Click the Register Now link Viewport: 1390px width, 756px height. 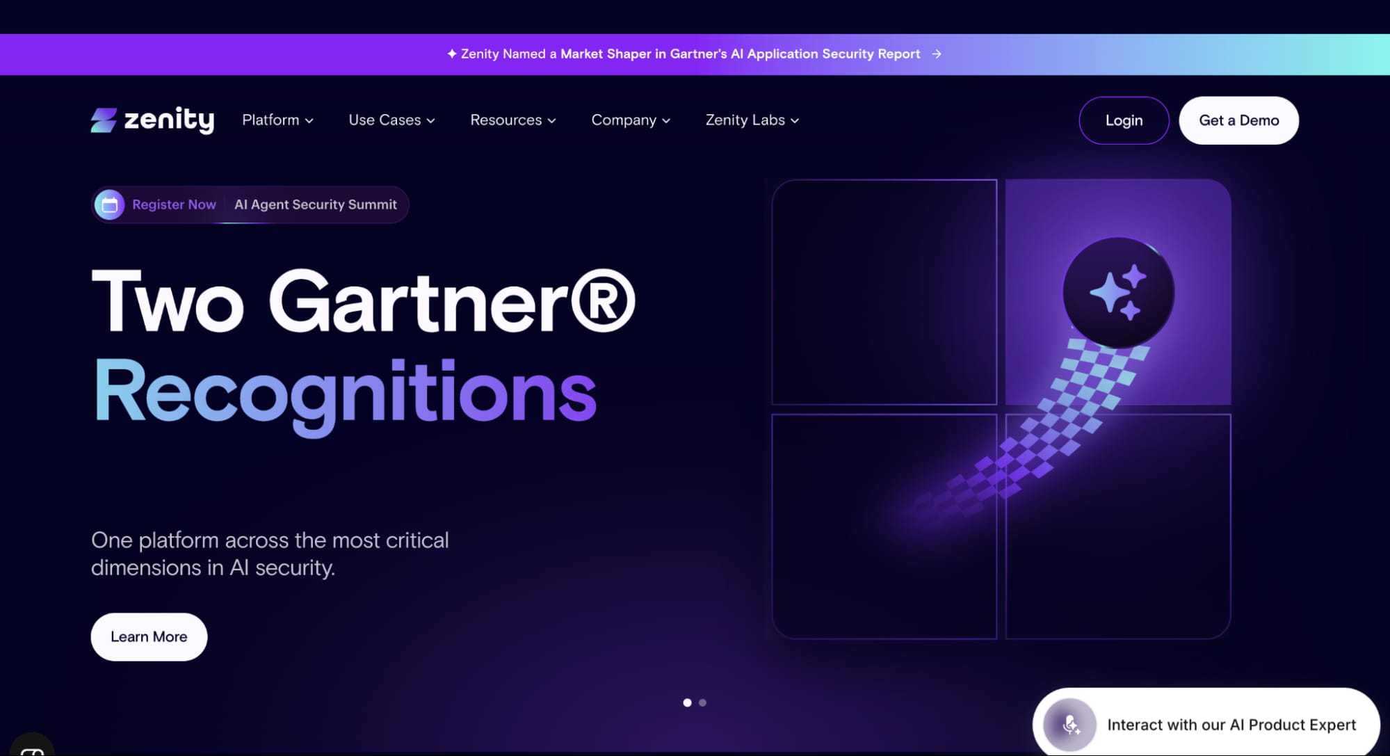[174, 204]
